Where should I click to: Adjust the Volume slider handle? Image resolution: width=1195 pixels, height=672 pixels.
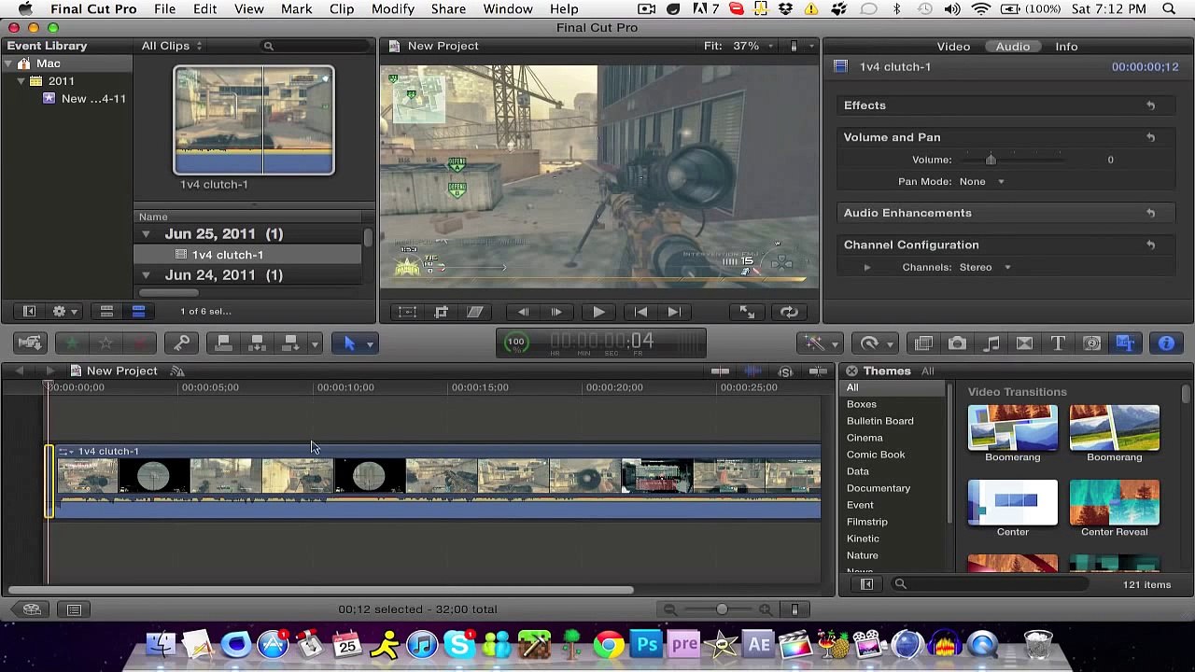(x=991, y=160)
